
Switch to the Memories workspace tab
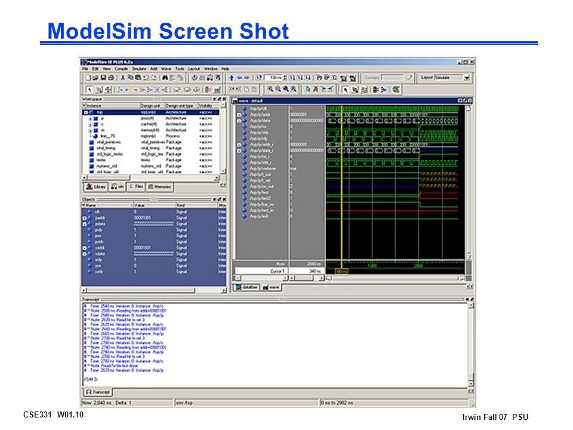point(159,187)
